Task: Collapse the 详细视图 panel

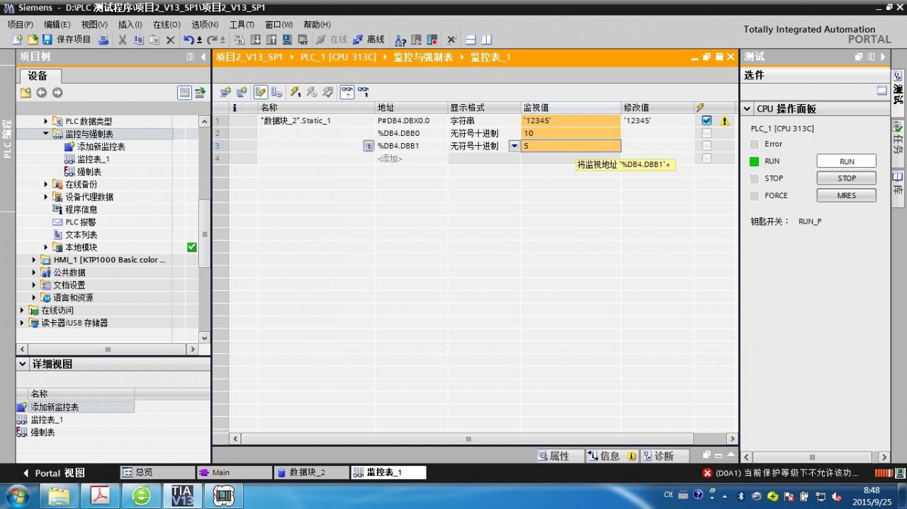Action: (x=22, y=364)
